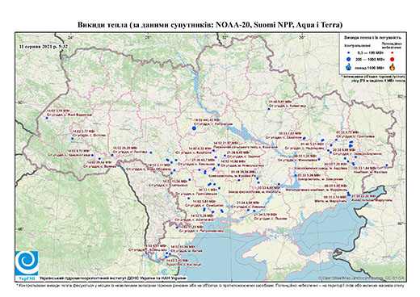The width and height of the screenshot is (420, 297).
Task: Click the УкрГМІ spiral logo
Action: tap(27, 263)
